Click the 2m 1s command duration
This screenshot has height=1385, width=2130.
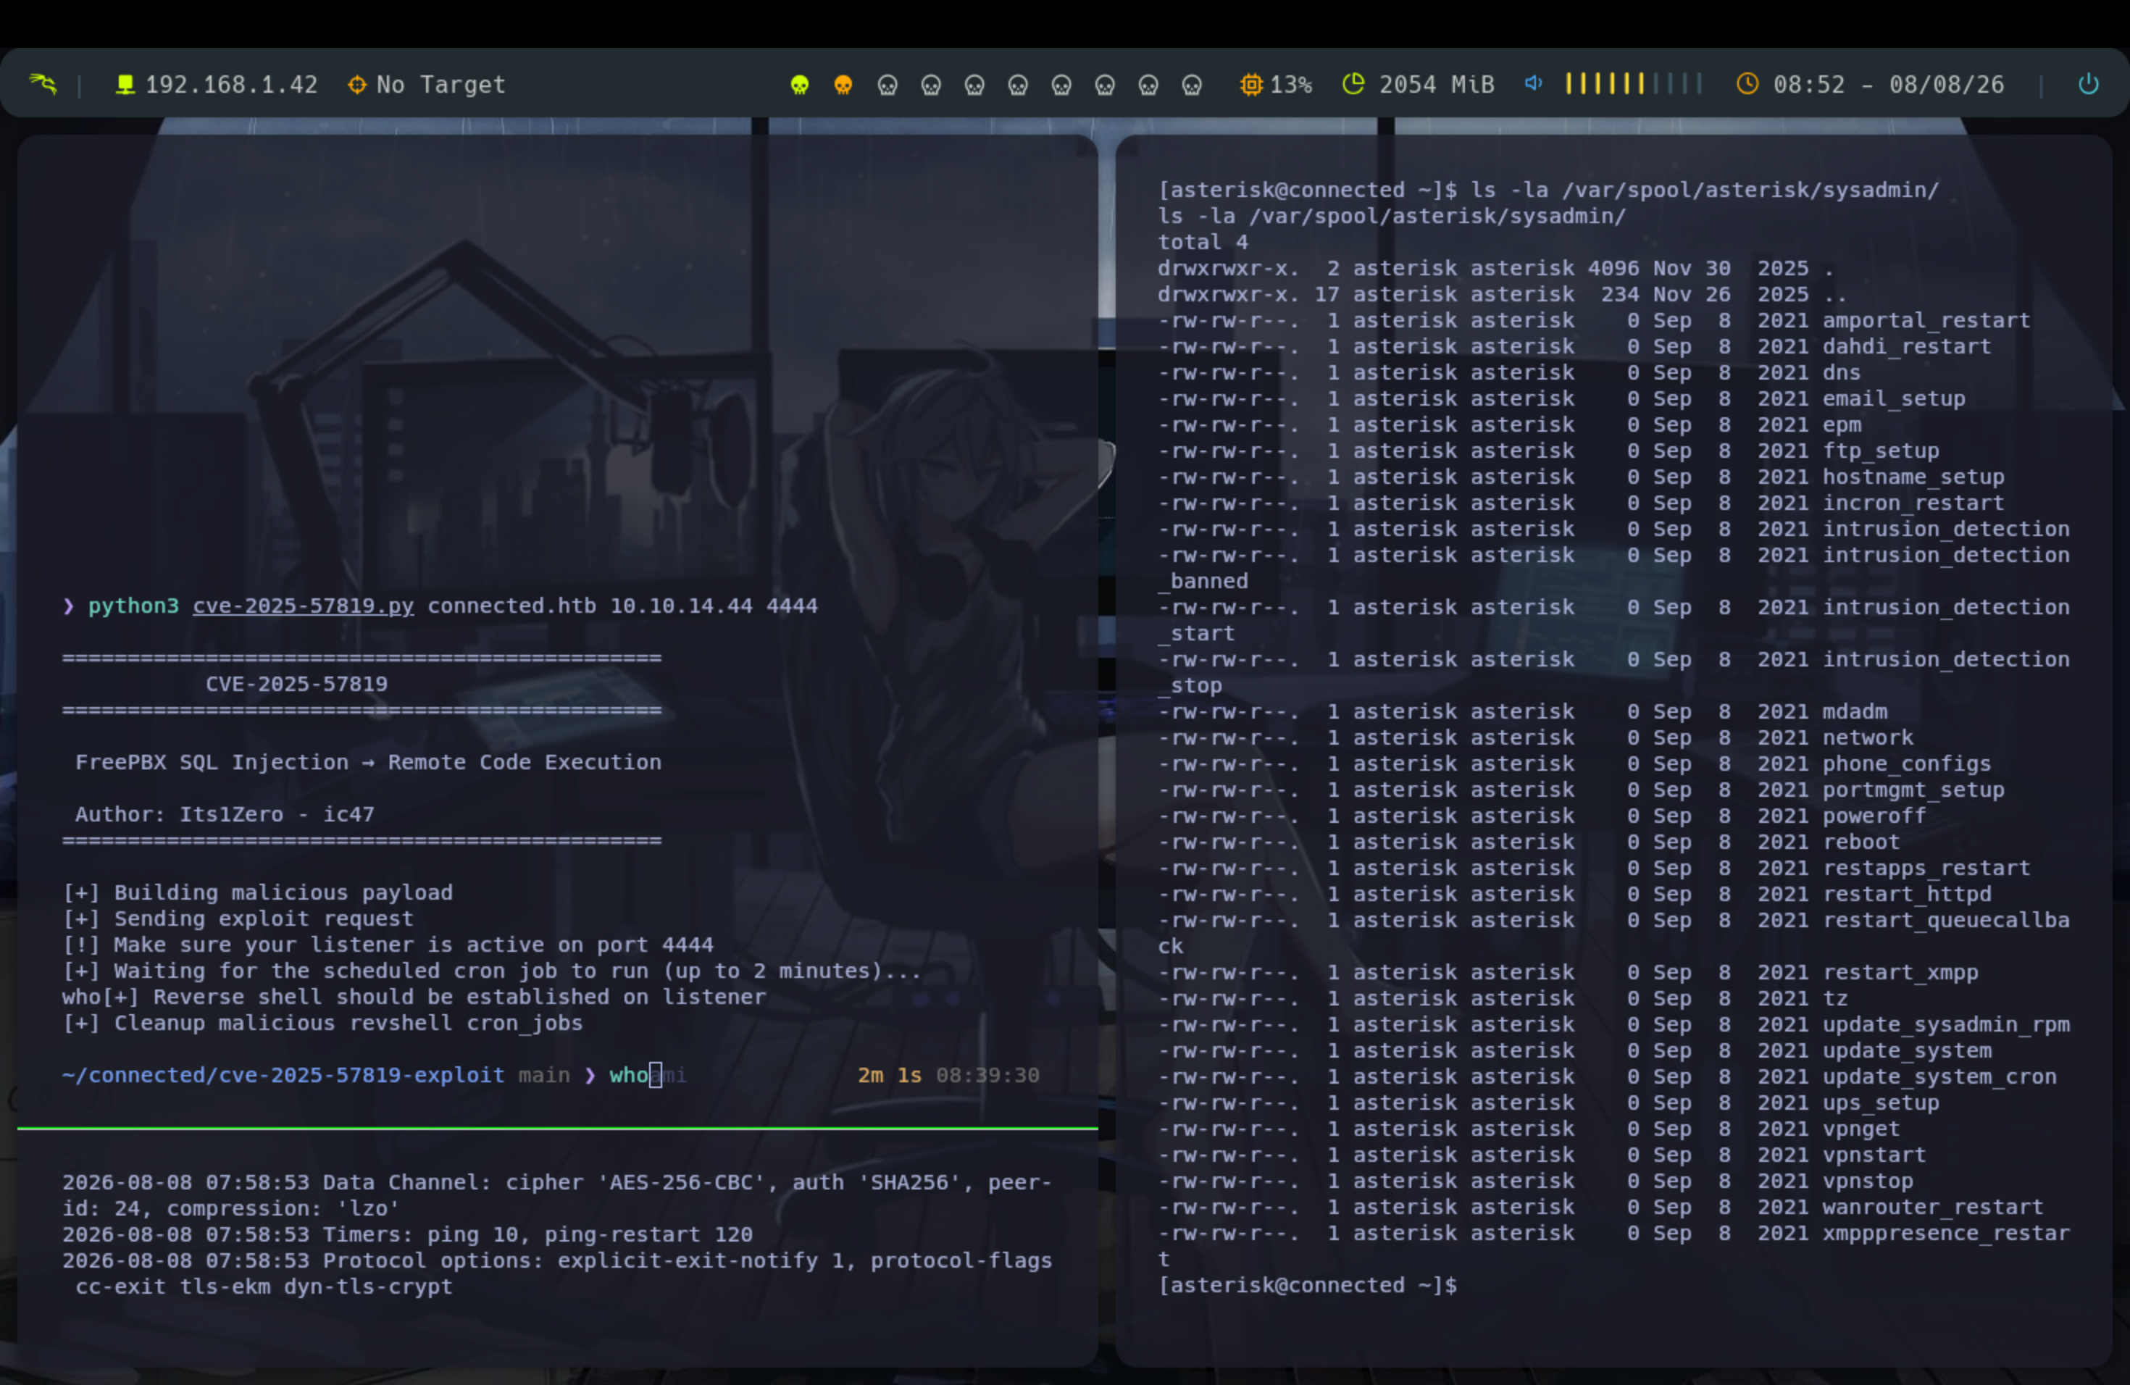tap(890, 1074)
